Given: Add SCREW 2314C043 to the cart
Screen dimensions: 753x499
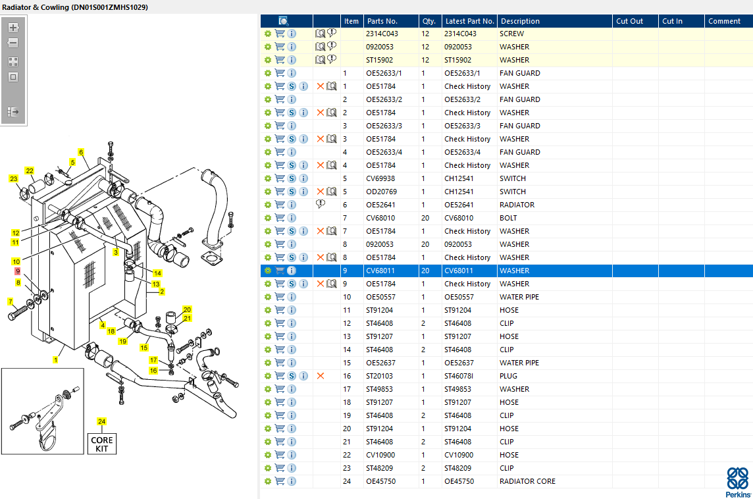Looking at the screenshot, I should coord(280,34).
